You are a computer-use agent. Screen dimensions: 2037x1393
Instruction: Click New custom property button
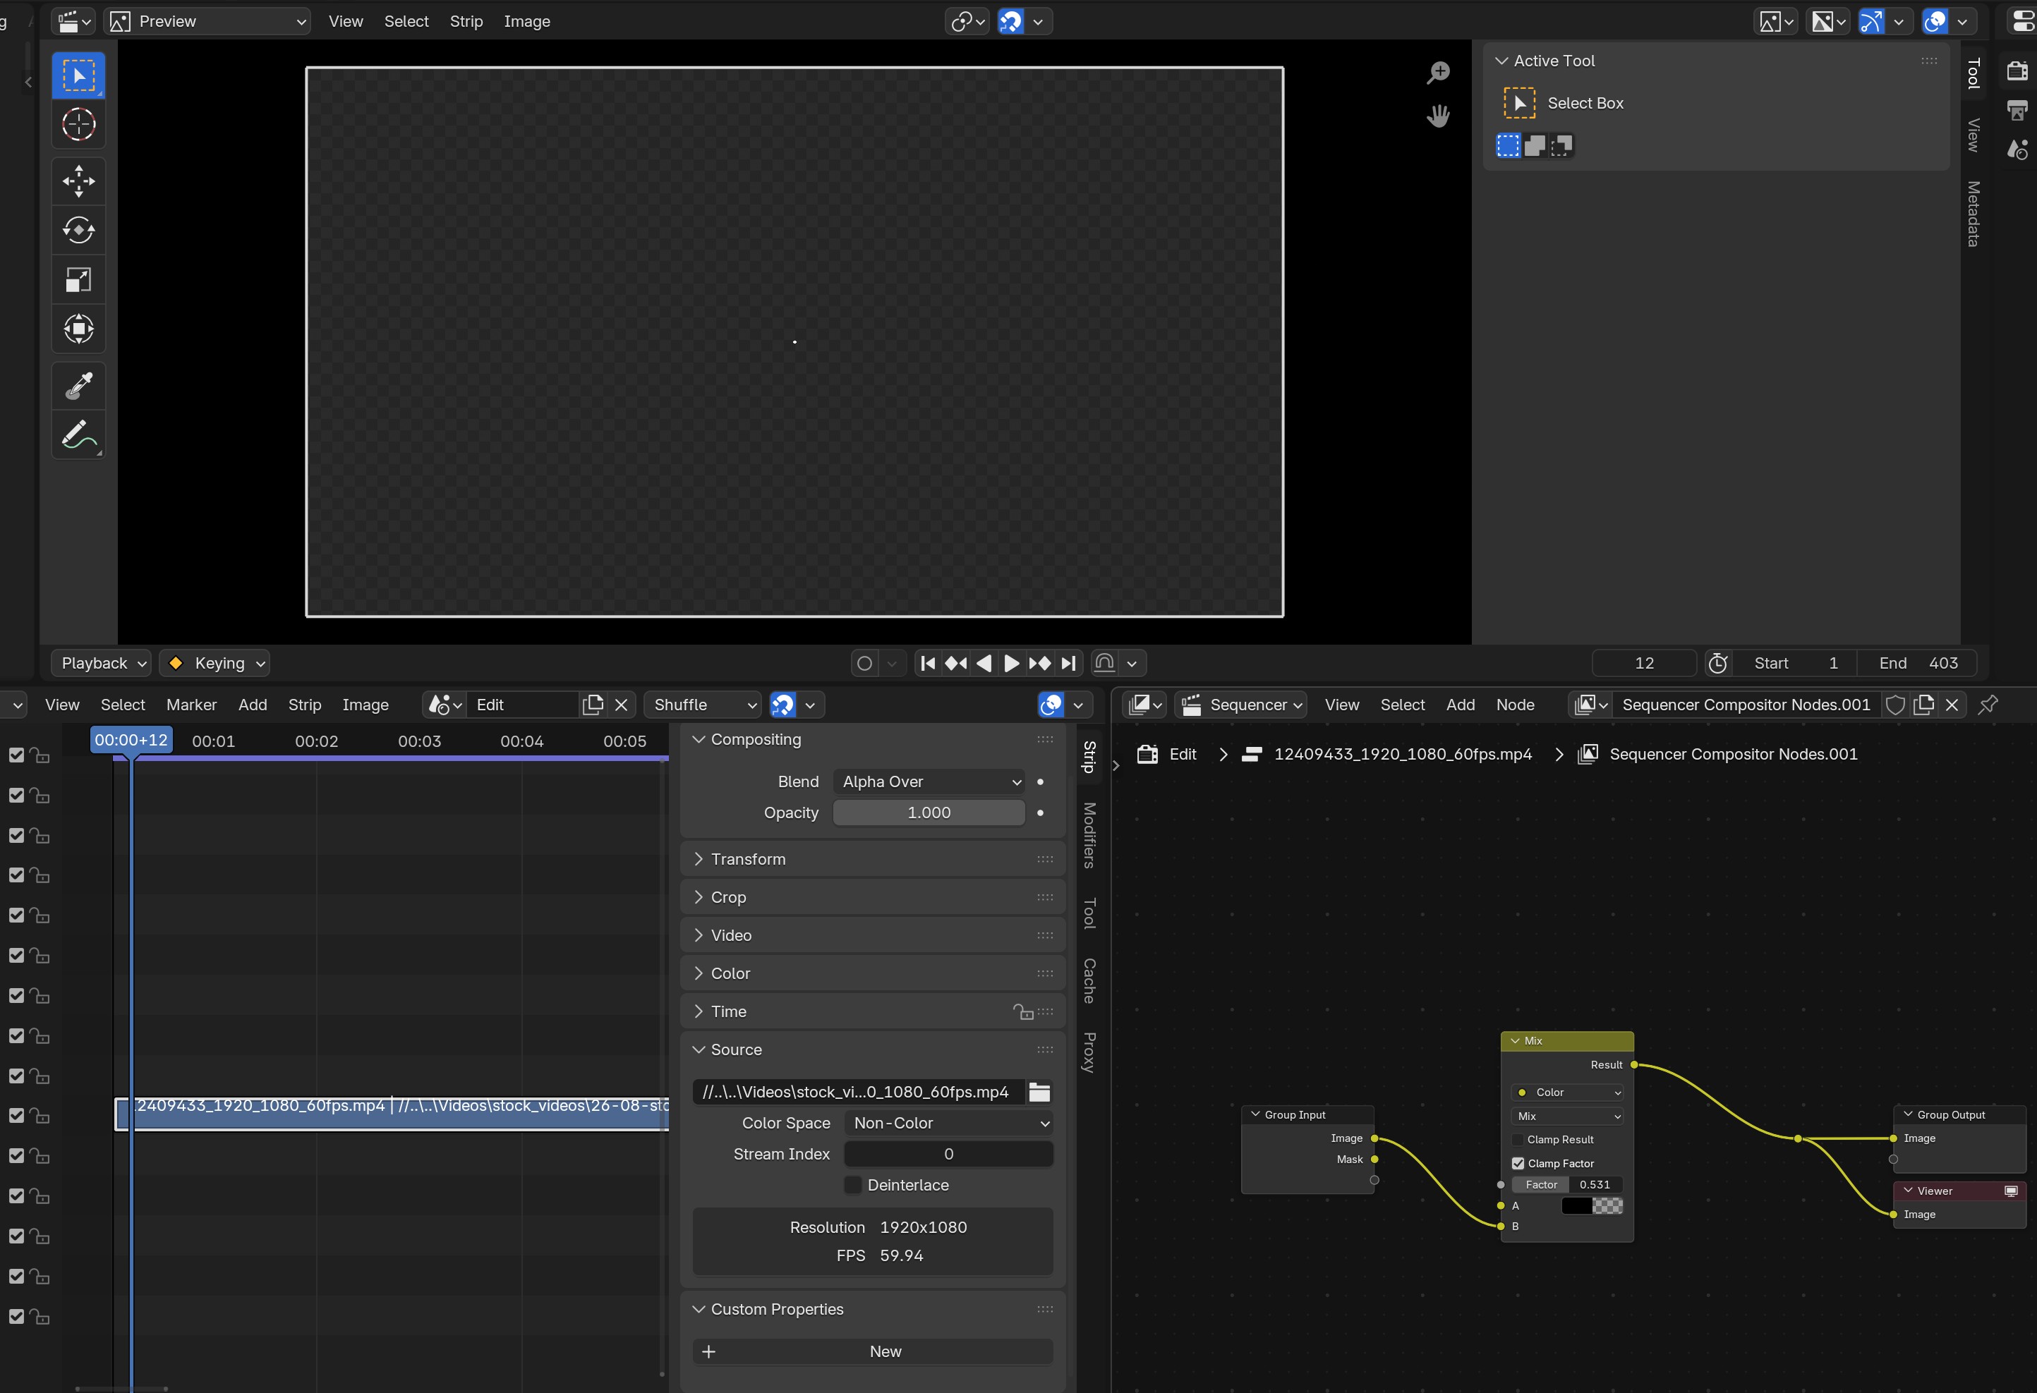(x=872, y=1351)
